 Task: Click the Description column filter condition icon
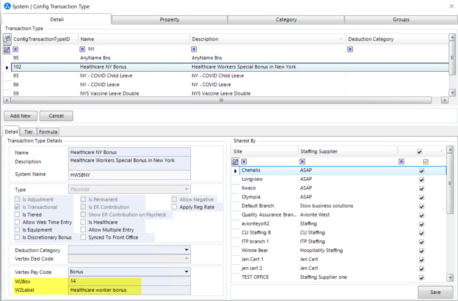point(194,49)
